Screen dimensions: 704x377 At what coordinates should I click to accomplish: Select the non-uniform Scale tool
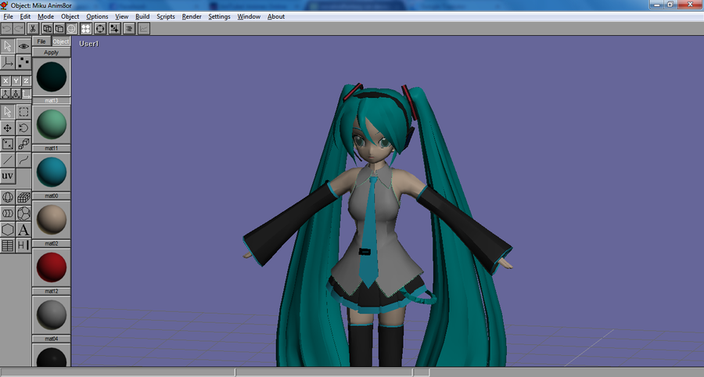pyautogui.click(x=8, y=144)
